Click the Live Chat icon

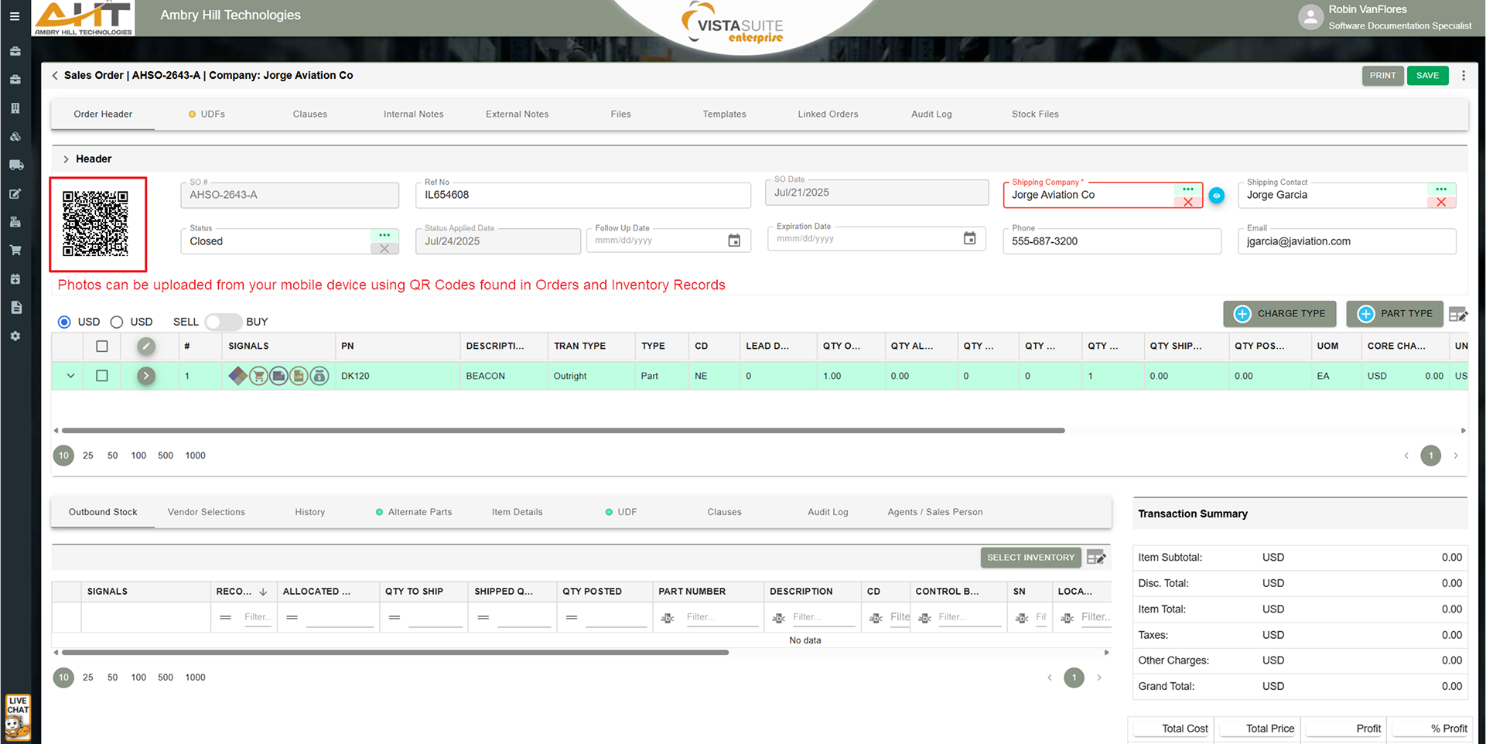[x=17, y=717]
